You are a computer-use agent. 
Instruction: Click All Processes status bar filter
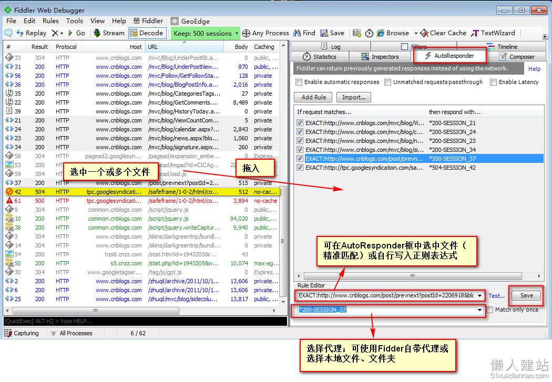pyautogui.click(x=71, y=333)
